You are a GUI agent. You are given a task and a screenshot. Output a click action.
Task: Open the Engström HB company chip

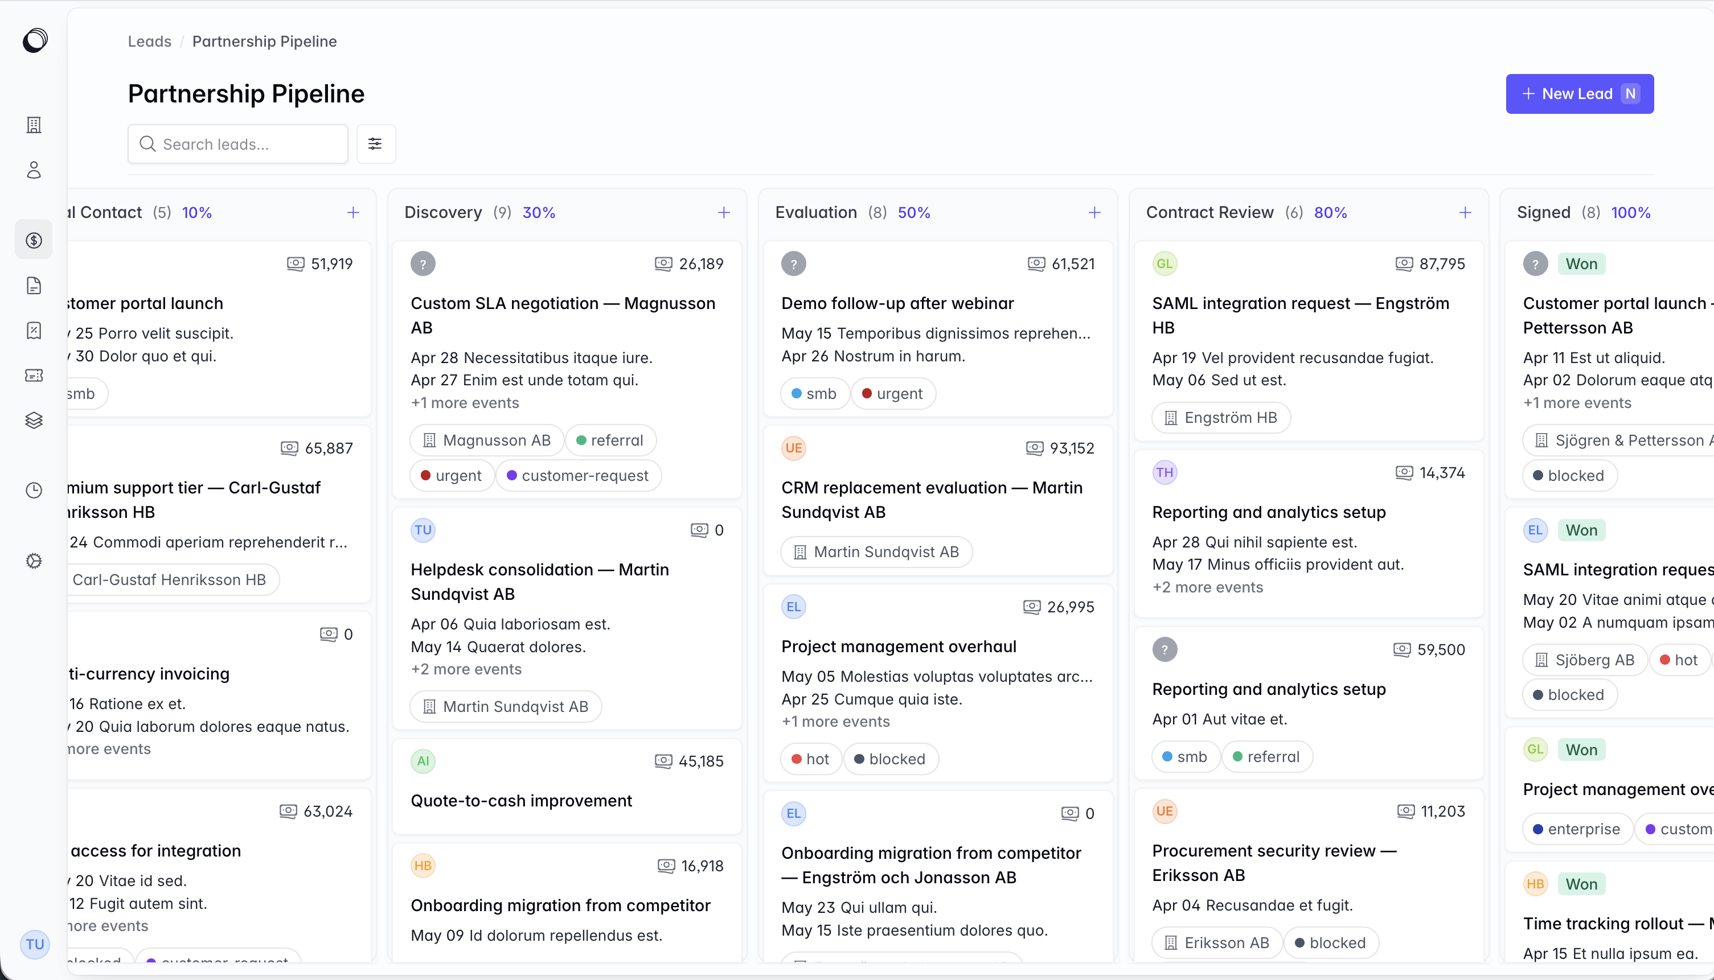click(1221, 417)
